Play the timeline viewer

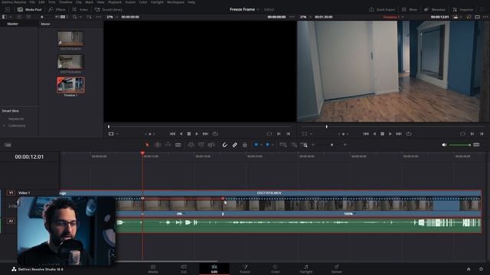(390, 134)
